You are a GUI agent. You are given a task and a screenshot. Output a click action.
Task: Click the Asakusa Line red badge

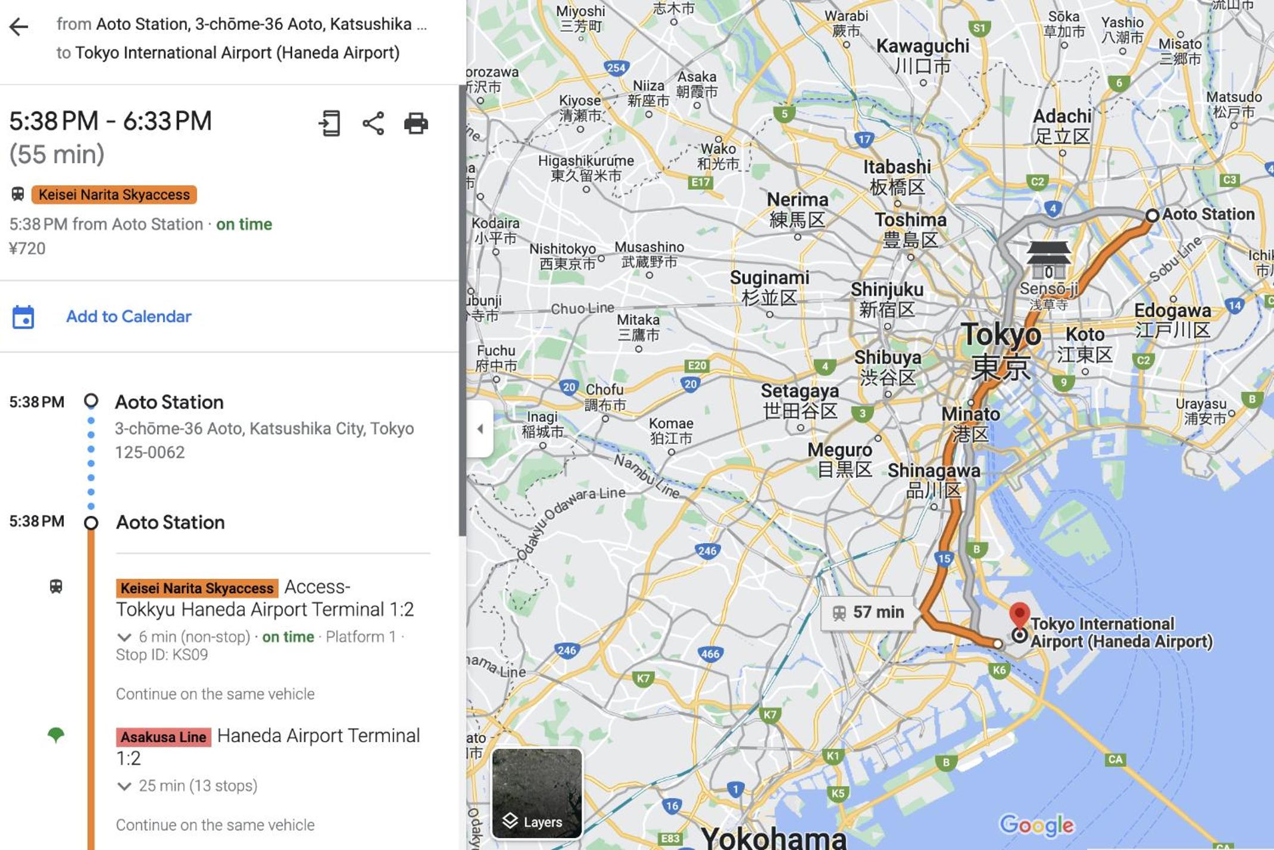tap(163, 737)
